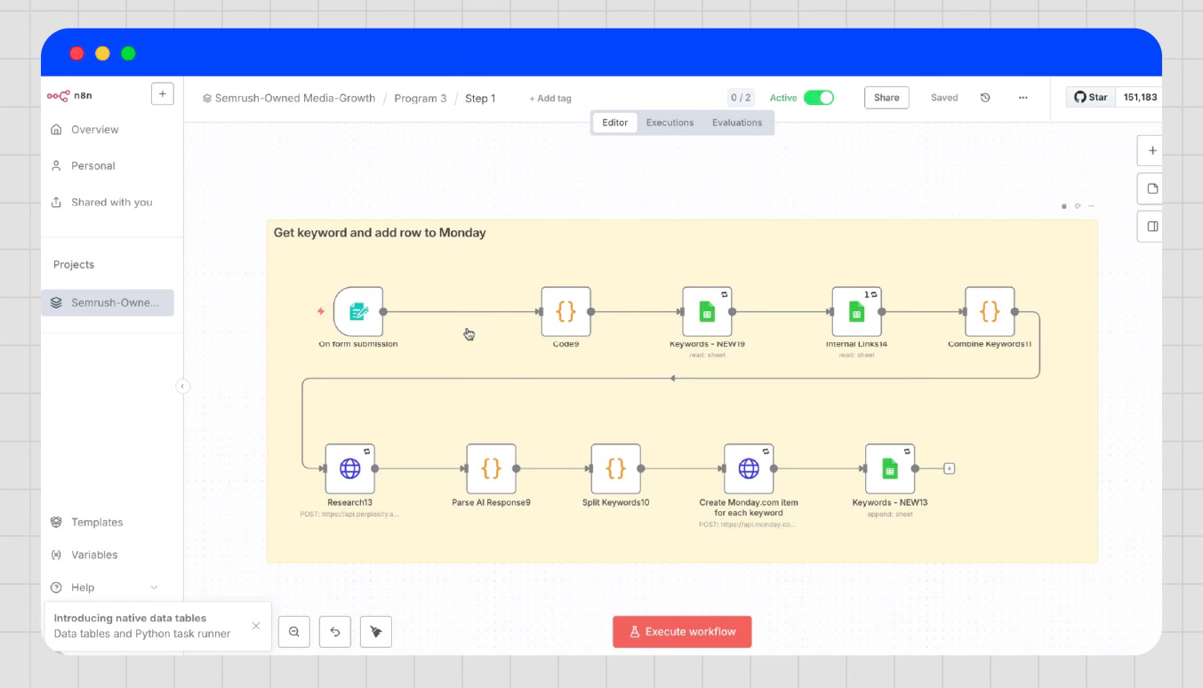
Task: Open Shared with you
Action: [111, 203]
